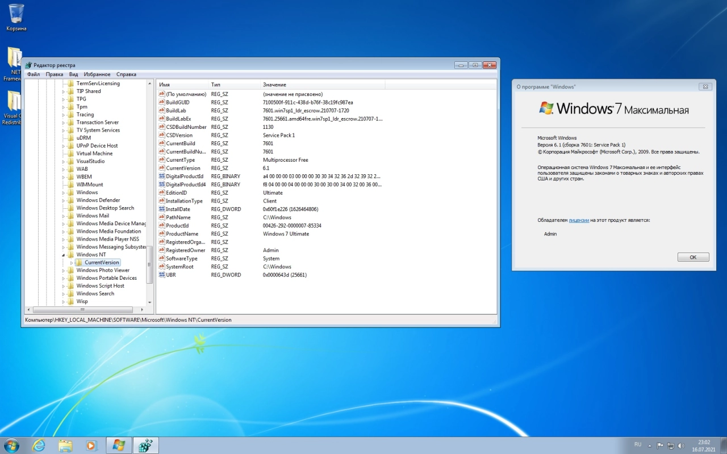Open the лицензии link in About Windows

pos(579,220)
